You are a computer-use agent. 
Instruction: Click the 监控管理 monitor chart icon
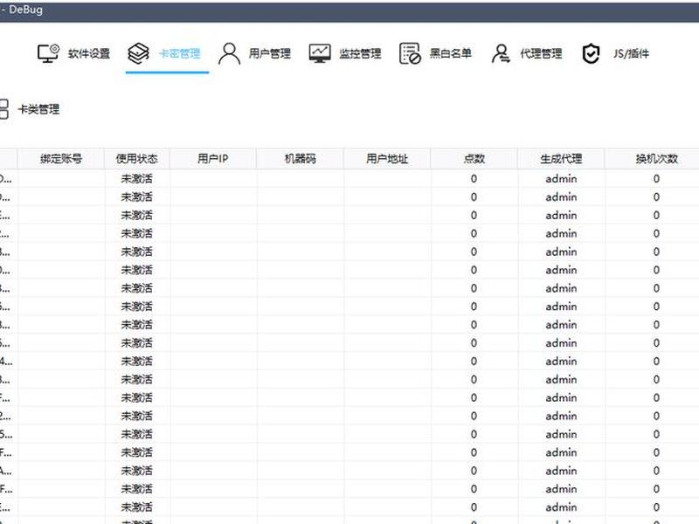click(320, 53)
